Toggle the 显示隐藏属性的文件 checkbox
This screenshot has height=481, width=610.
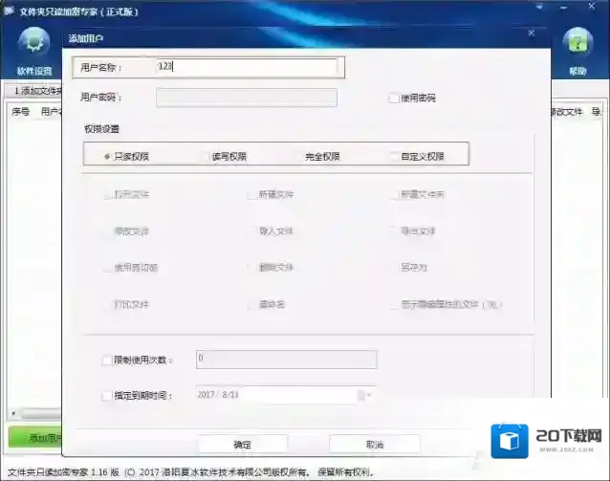[394, 304]
